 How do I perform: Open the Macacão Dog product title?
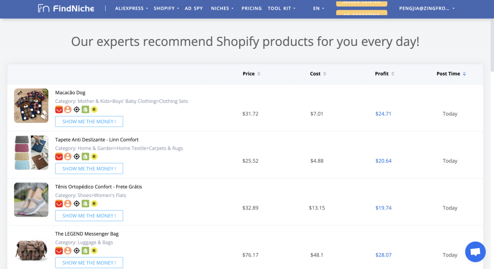click(70, 92)
